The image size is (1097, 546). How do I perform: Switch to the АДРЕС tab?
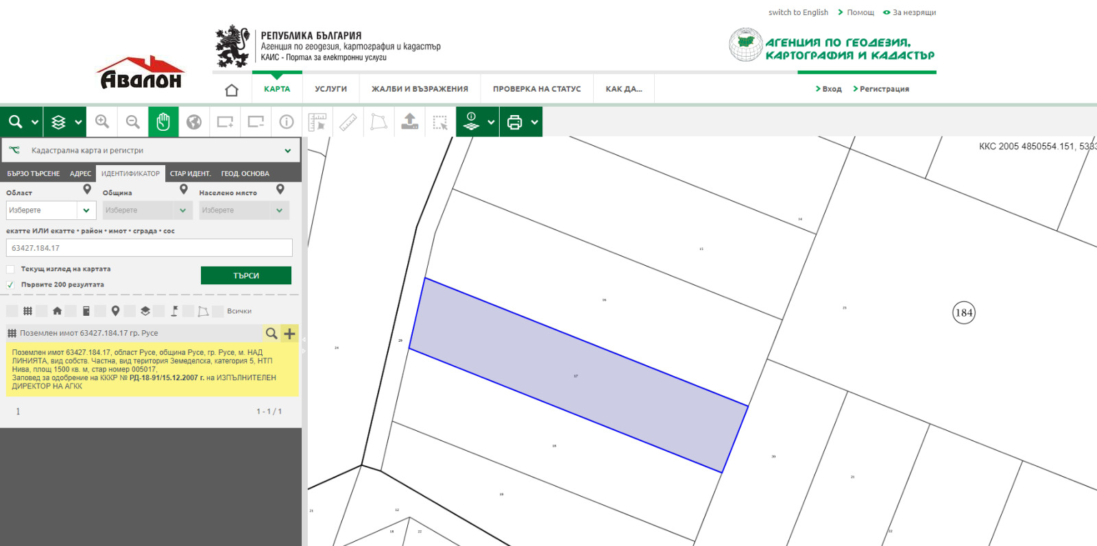point(80,174)
